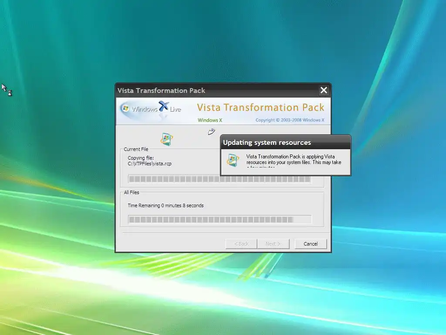Viewport: 446px width, 335px height.
Task: Click the Cancel button
Action: coord(310,244)
